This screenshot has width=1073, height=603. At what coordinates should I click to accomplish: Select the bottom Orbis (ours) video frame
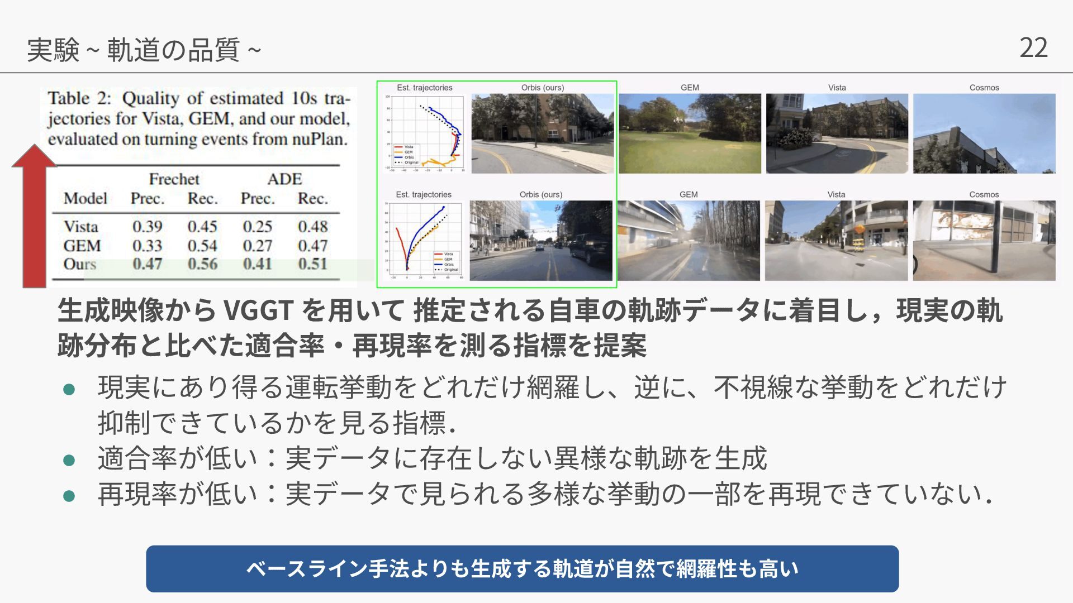540,240
